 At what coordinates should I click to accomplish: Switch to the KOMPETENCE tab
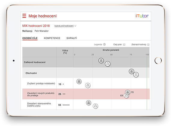point(52,38)
